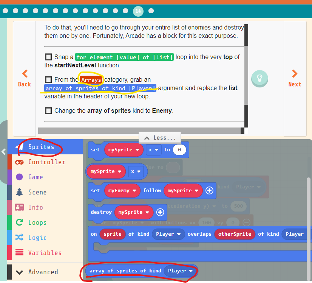This screenshot has width=312, height=283.
Task: Go to the Next tutorial step
Action: coord(295,79)
